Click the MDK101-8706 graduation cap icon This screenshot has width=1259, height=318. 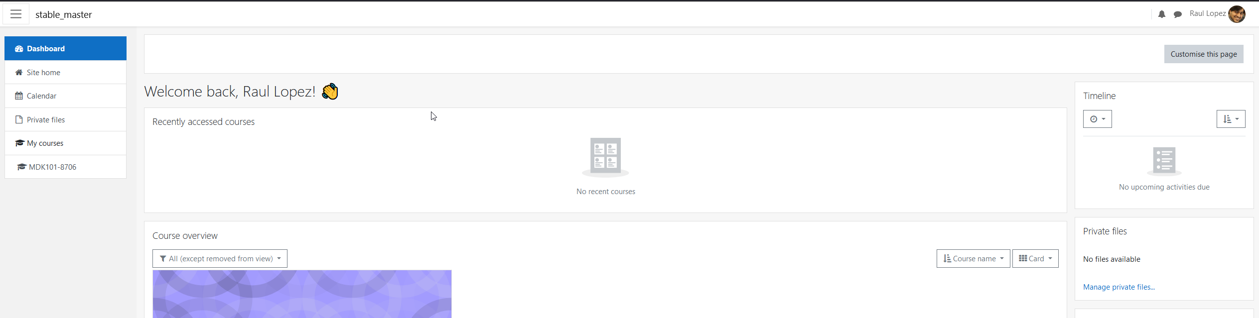click(x=21, y=167)
